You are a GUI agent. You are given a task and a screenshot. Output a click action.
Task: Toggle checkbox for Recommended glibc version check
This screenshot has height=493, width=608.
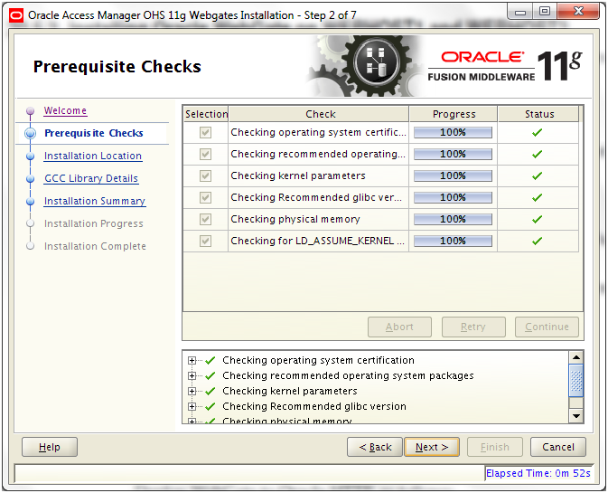(x=205, y=198)
